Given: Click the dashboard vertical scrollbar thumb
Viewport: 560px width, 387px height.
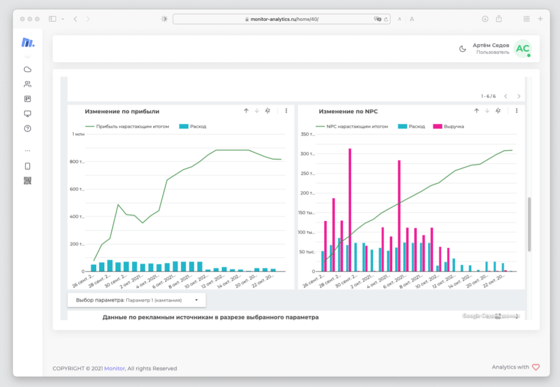Looking at the screenshot, I should pyautogui.click(x=529, y=224).
